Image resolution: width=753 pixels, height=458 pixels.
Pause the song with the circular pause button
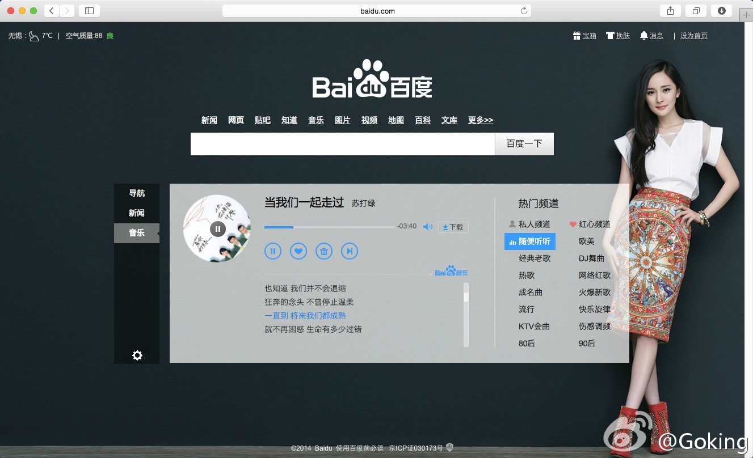[273, 251]
